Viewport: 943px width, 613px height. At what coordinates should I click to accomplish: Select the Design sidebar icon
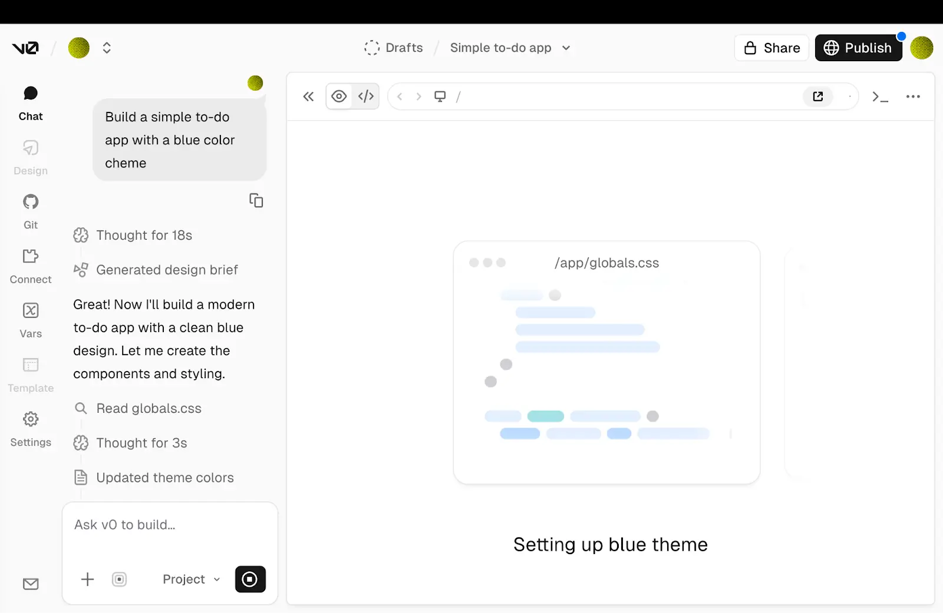coord(30,155)
